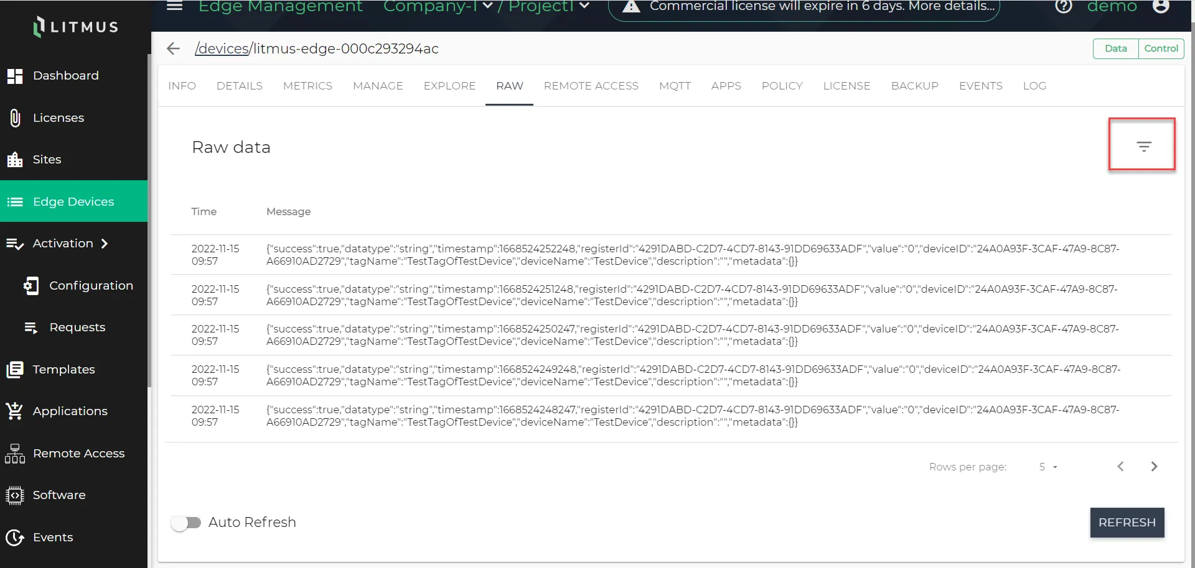Click the Activation checklist icon
The image size is (1195, 568).
coord(15,244)
